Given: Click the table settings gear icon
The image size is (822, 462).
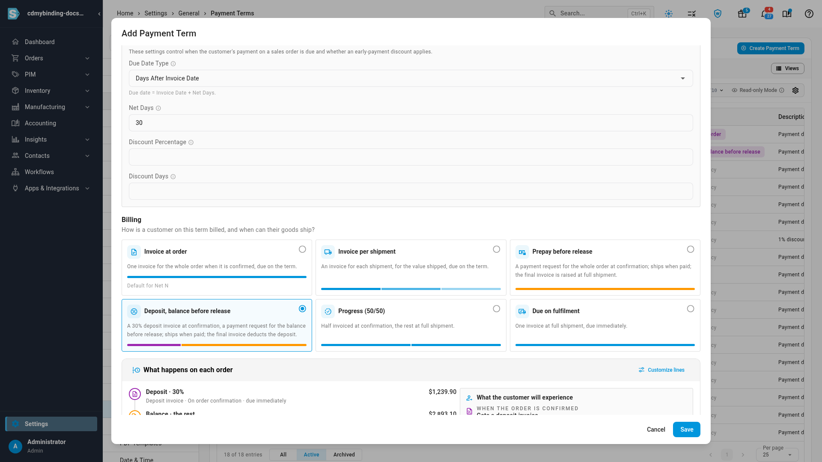Looking at the screenshot, I should (x=795, y=90).
